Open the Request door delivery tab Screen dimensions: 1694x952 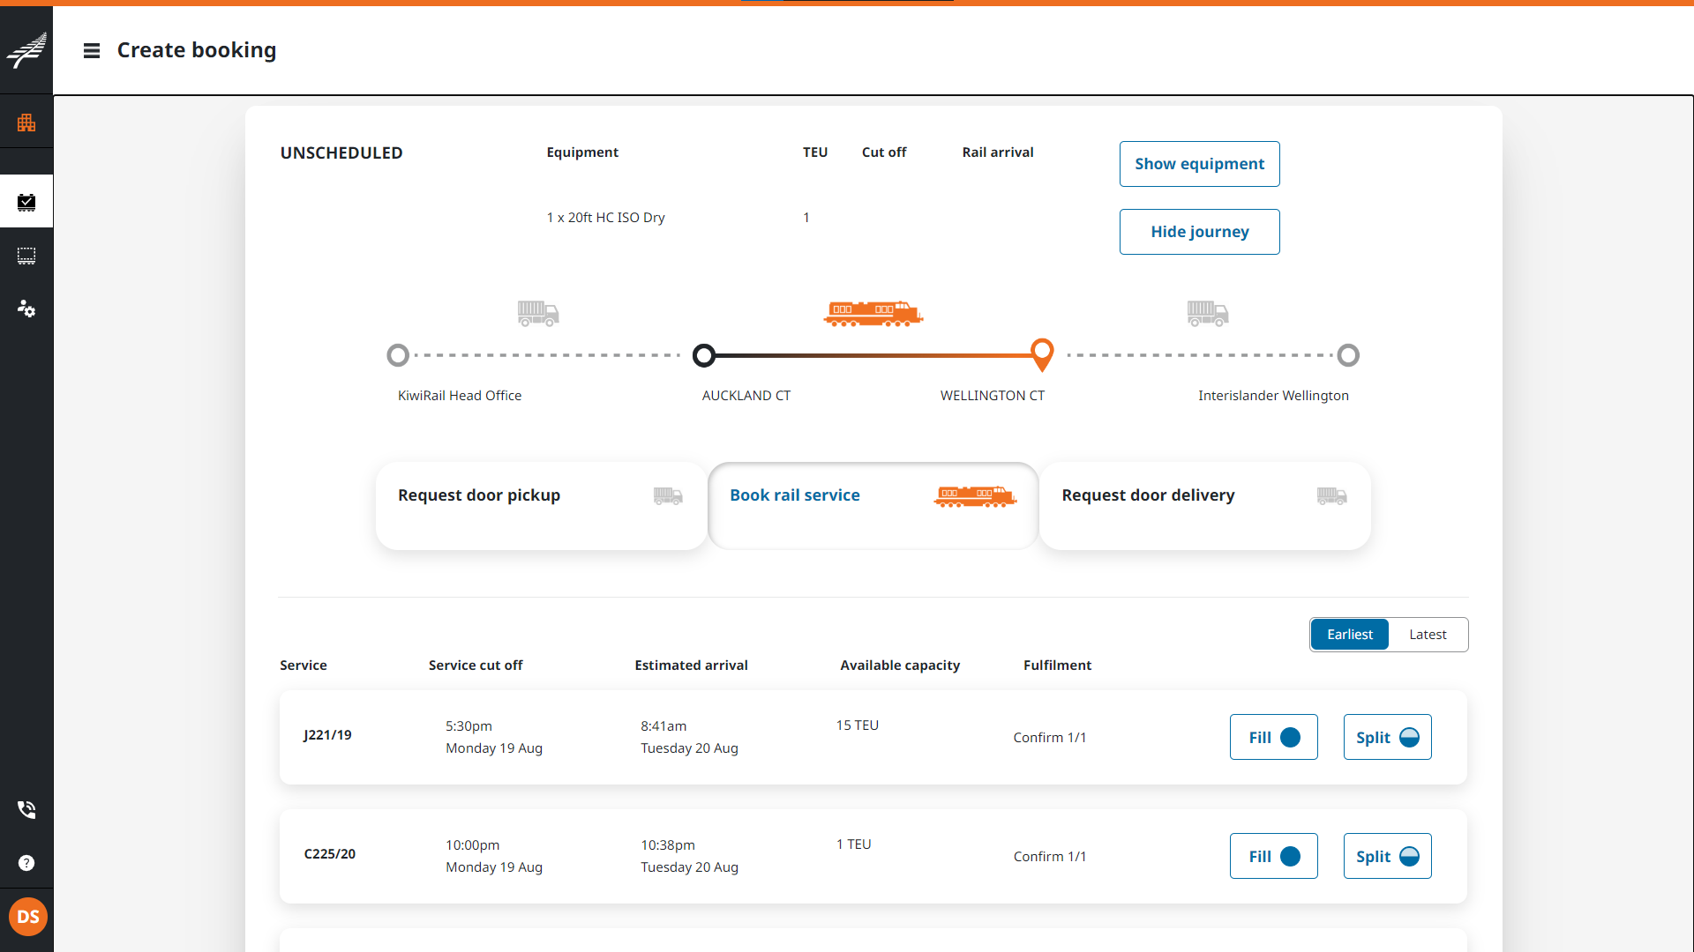tap(1204, 506)
